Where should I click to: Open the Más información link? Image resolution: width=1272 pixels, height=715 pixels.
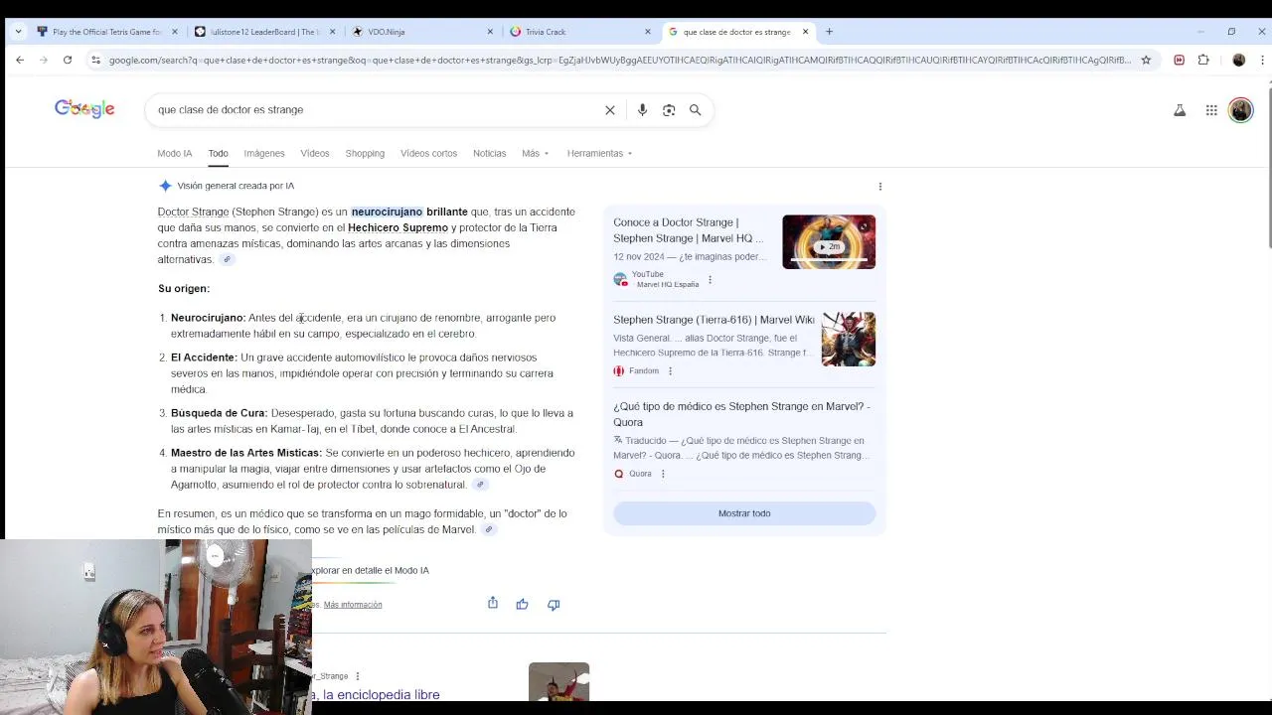coord(353,605)
